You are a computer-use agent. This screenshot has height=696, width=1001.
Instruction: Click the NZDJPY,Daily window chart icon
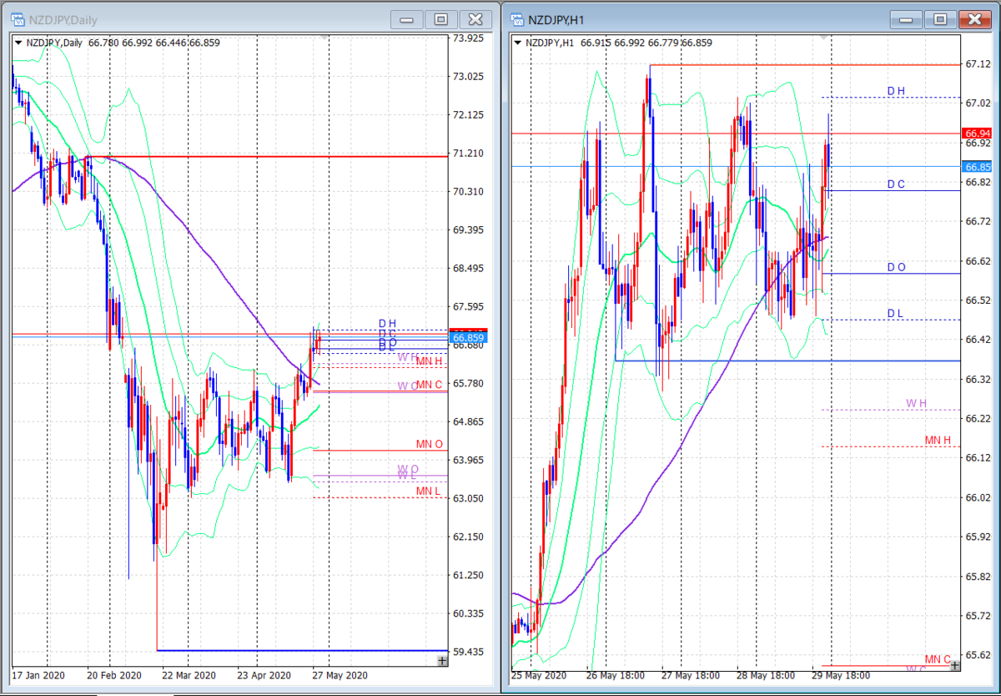17,18
